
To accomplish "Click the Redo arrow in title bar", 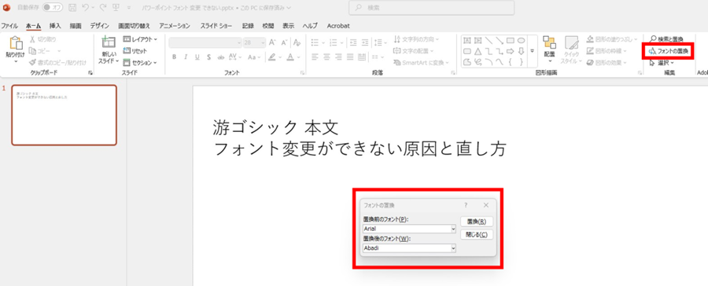I will pyautogui.click(x=102, y=8).
